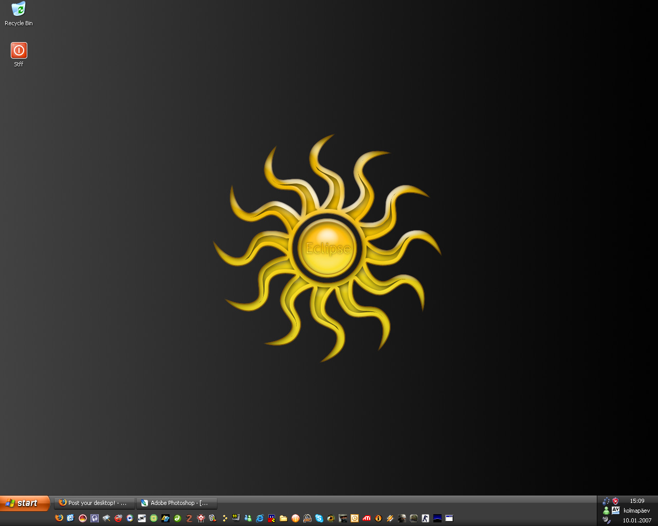658x526 pixels.
Task: Launch Skype from the Quick Launch bar
Action: [319, 518]
